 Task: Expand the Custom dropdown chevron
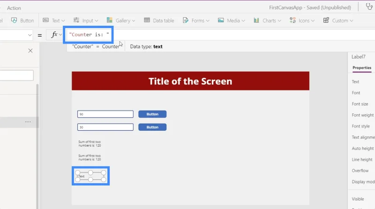[x=351, y=21]
